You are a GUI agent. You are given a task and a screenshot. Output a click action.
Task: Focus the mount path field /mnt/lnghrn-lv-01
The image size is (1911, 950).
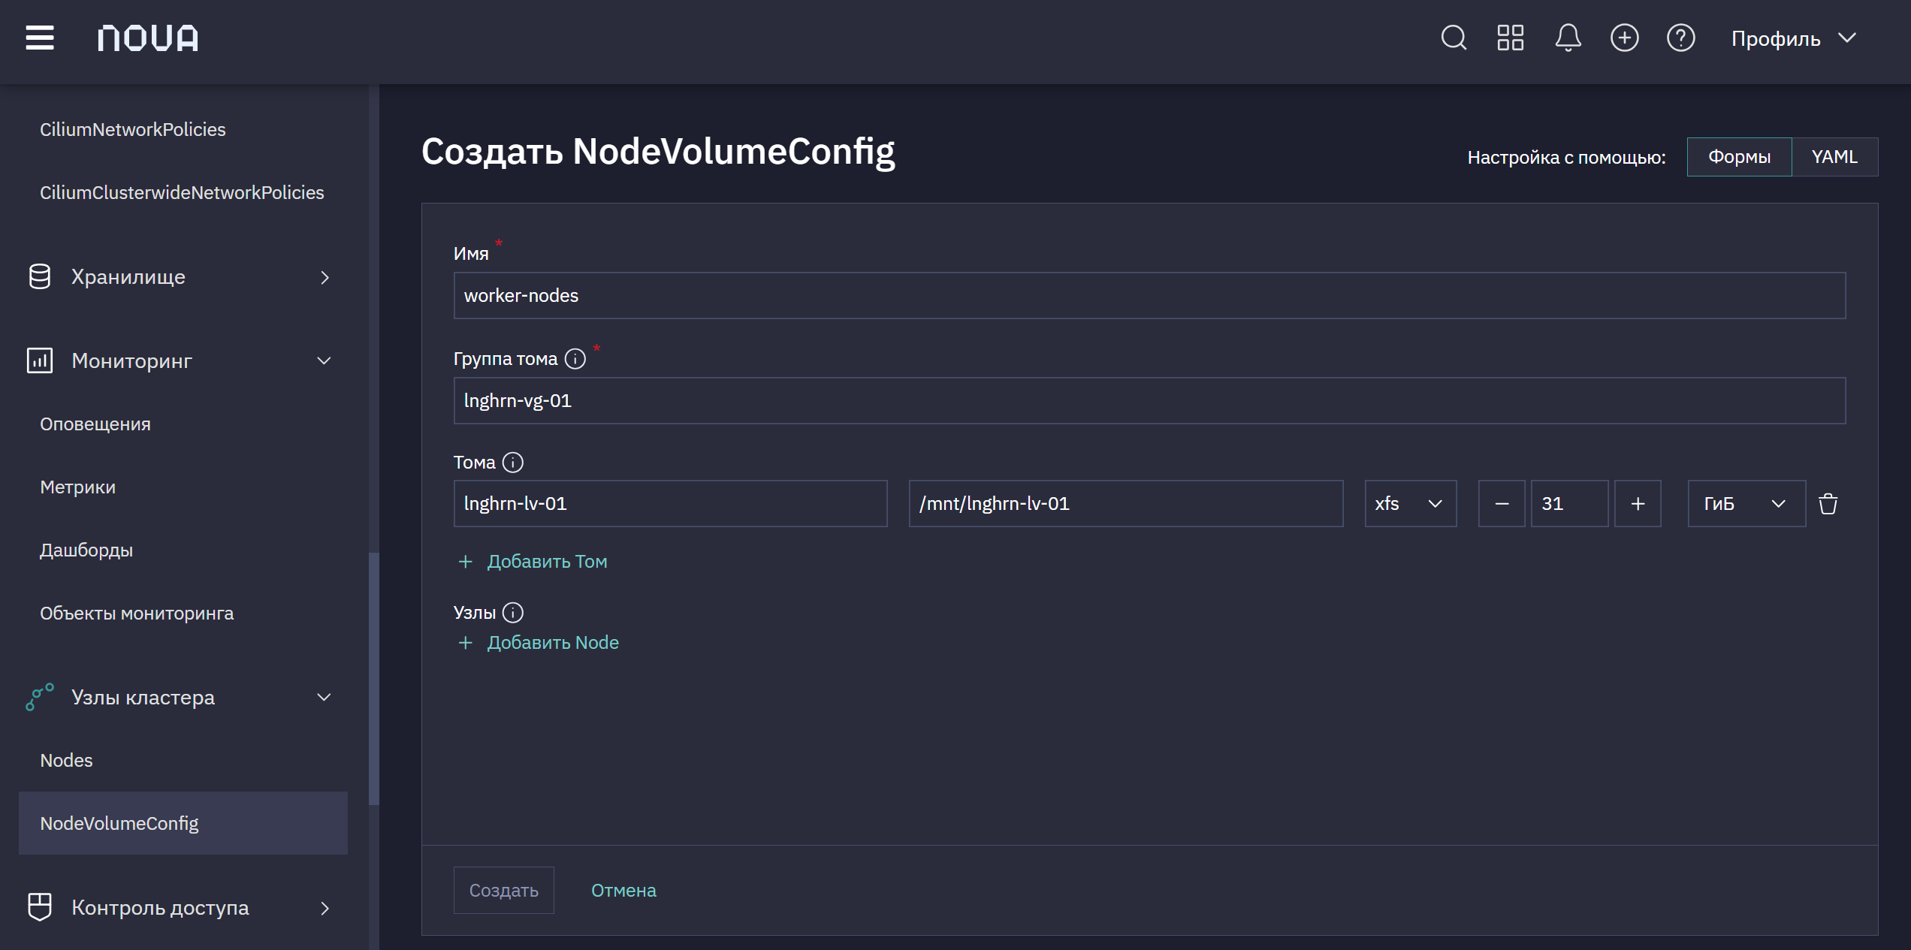click(1126, 504)
